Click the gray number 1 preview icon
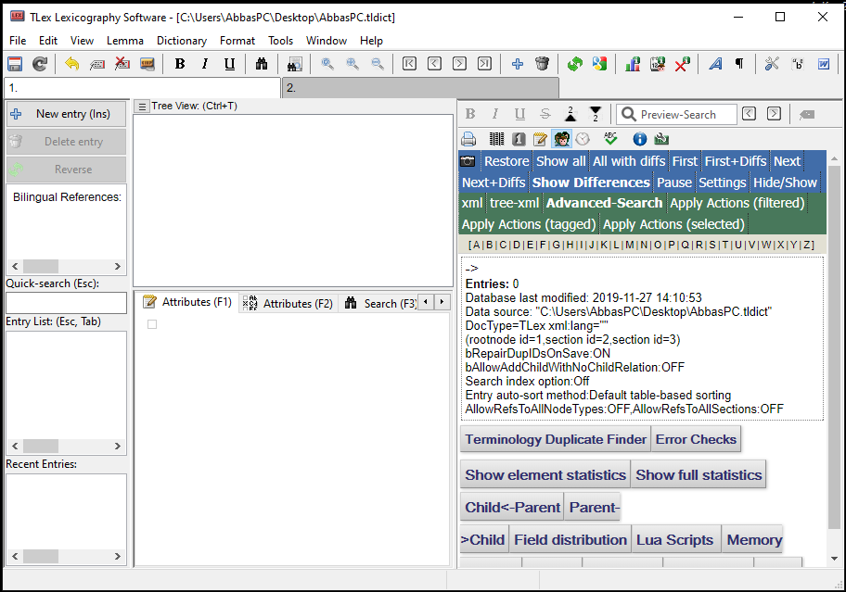The height and width of the screenshot is (592, 846). 519,140
